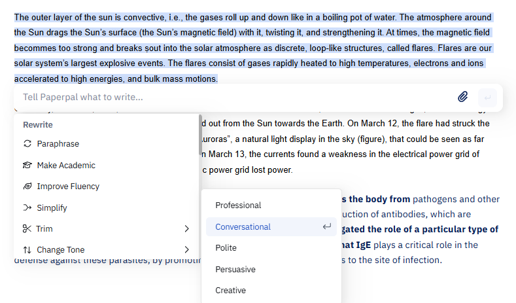Click the Improve Fluency icon
Screen dimensions: 516x303
pos(27,186)
